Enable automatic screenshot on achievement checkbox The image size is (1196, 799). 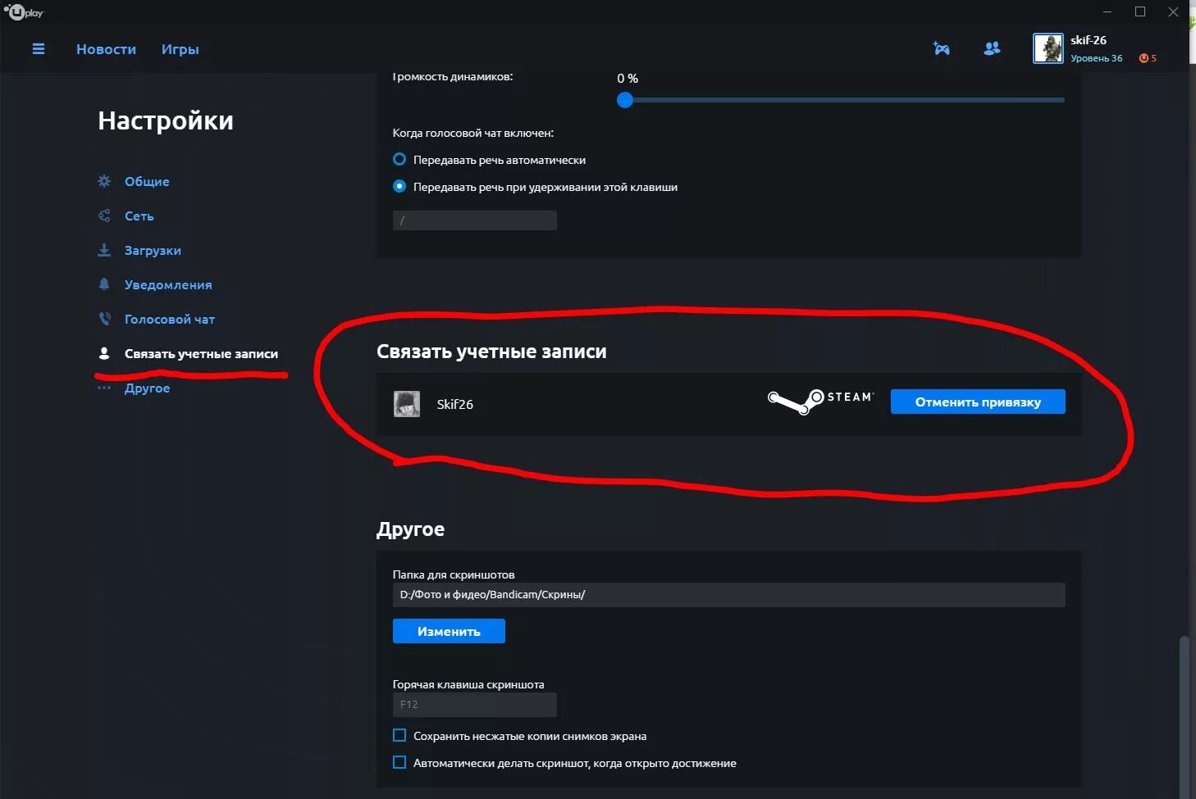click(399, 762)
